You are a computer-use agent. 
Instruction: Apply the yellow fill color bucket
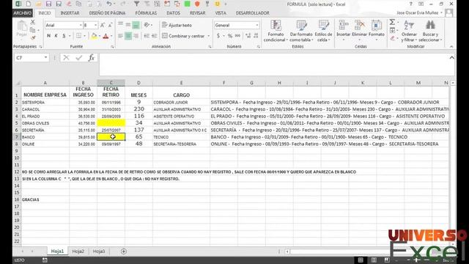pyautogui.click(x=94, y=36)
